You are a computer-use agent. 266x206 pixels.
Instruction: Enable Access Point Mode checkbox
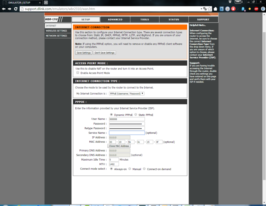pos(78,73)
